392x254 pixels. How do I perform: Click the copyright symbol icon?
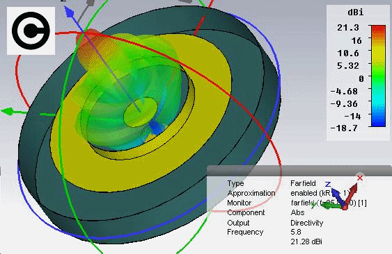31,31
